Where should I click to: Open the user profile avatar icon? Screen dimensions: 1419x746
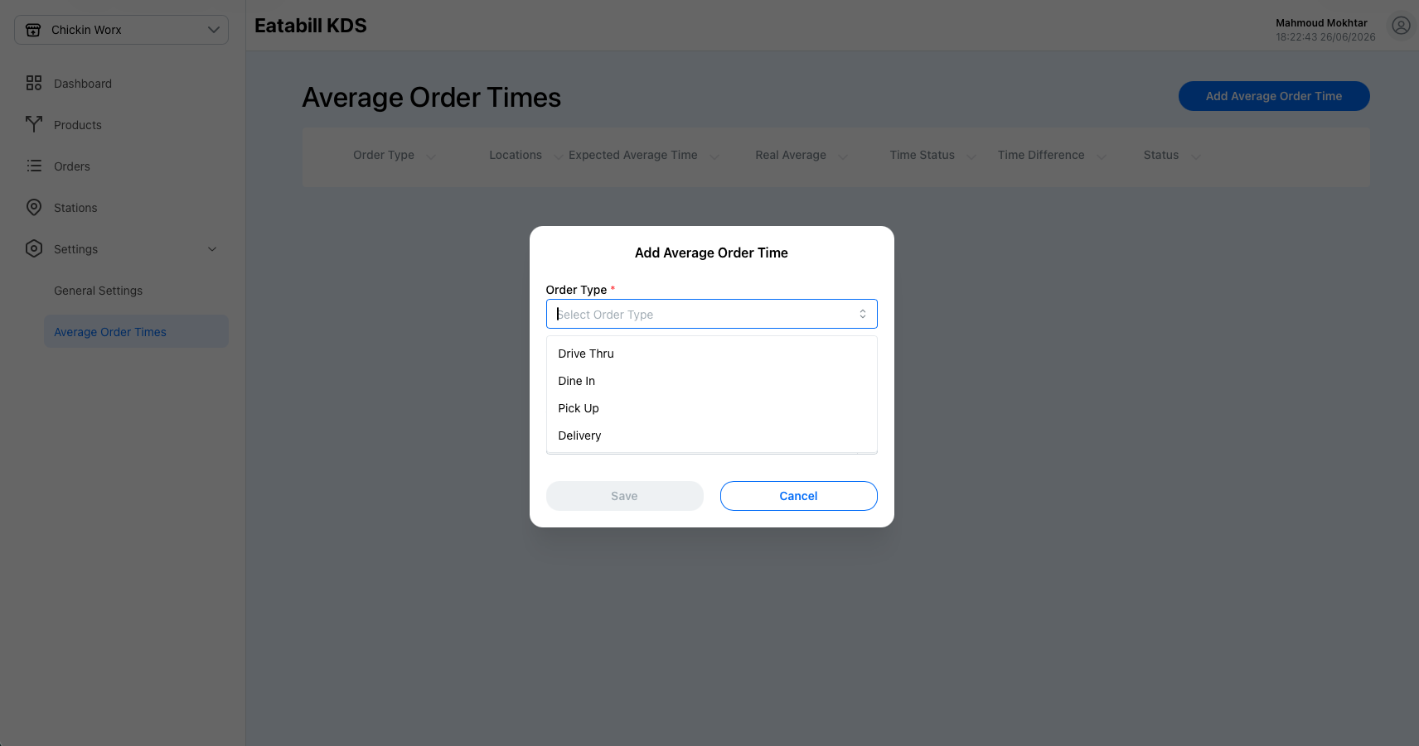(x=1401, y=26)
